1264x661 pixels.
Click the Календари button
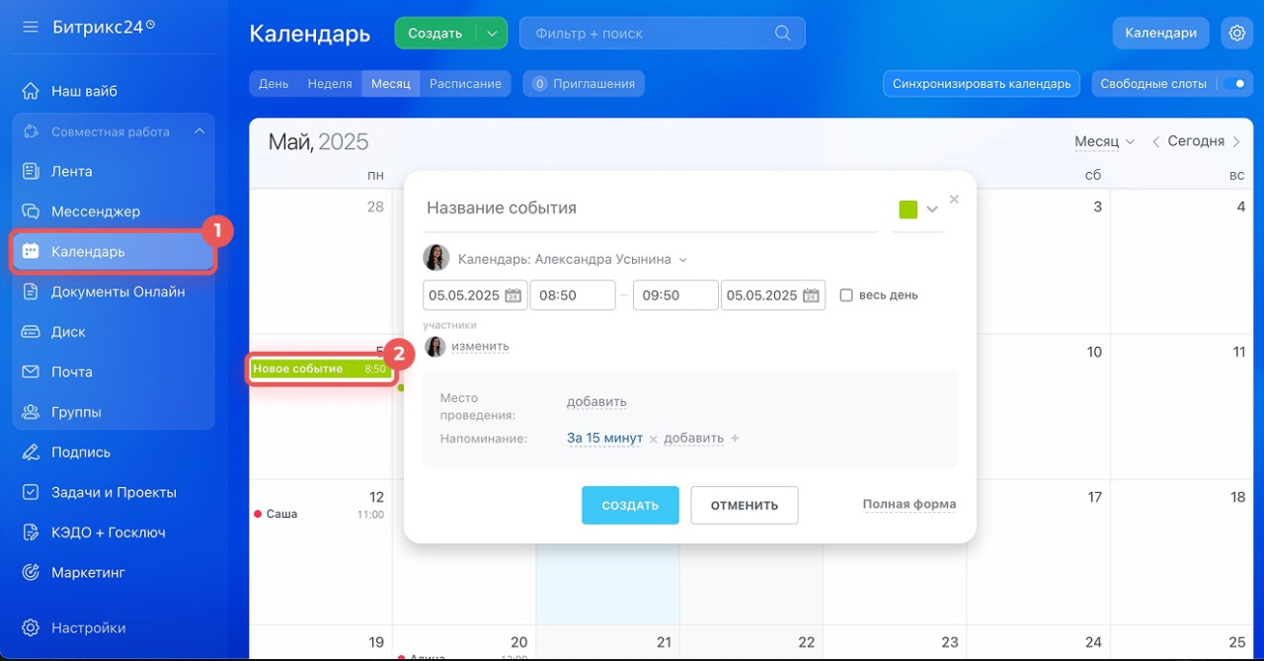(1161, 33)
